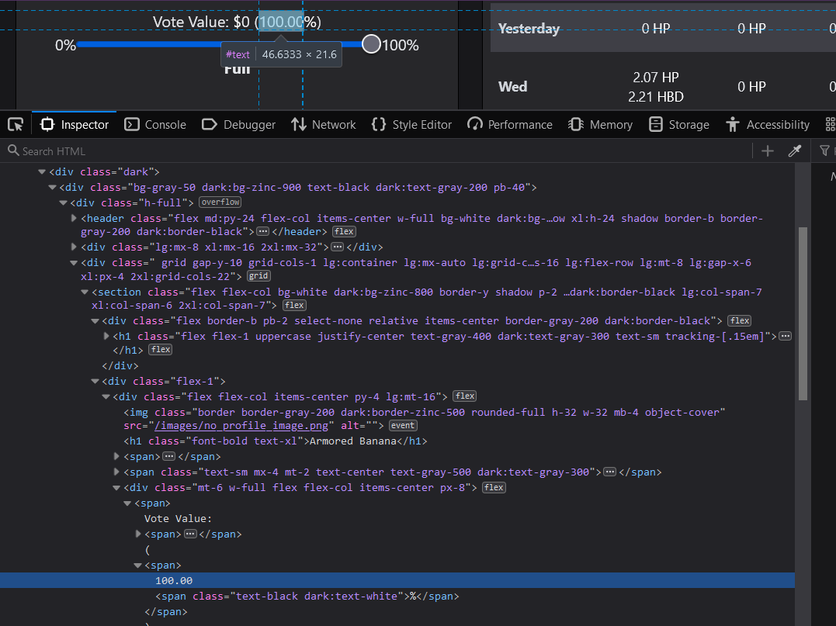This screenshot has height=626, width=836.
Task: Expand ellipsis in text-sm mx-4 span
Action: point(610,472)
